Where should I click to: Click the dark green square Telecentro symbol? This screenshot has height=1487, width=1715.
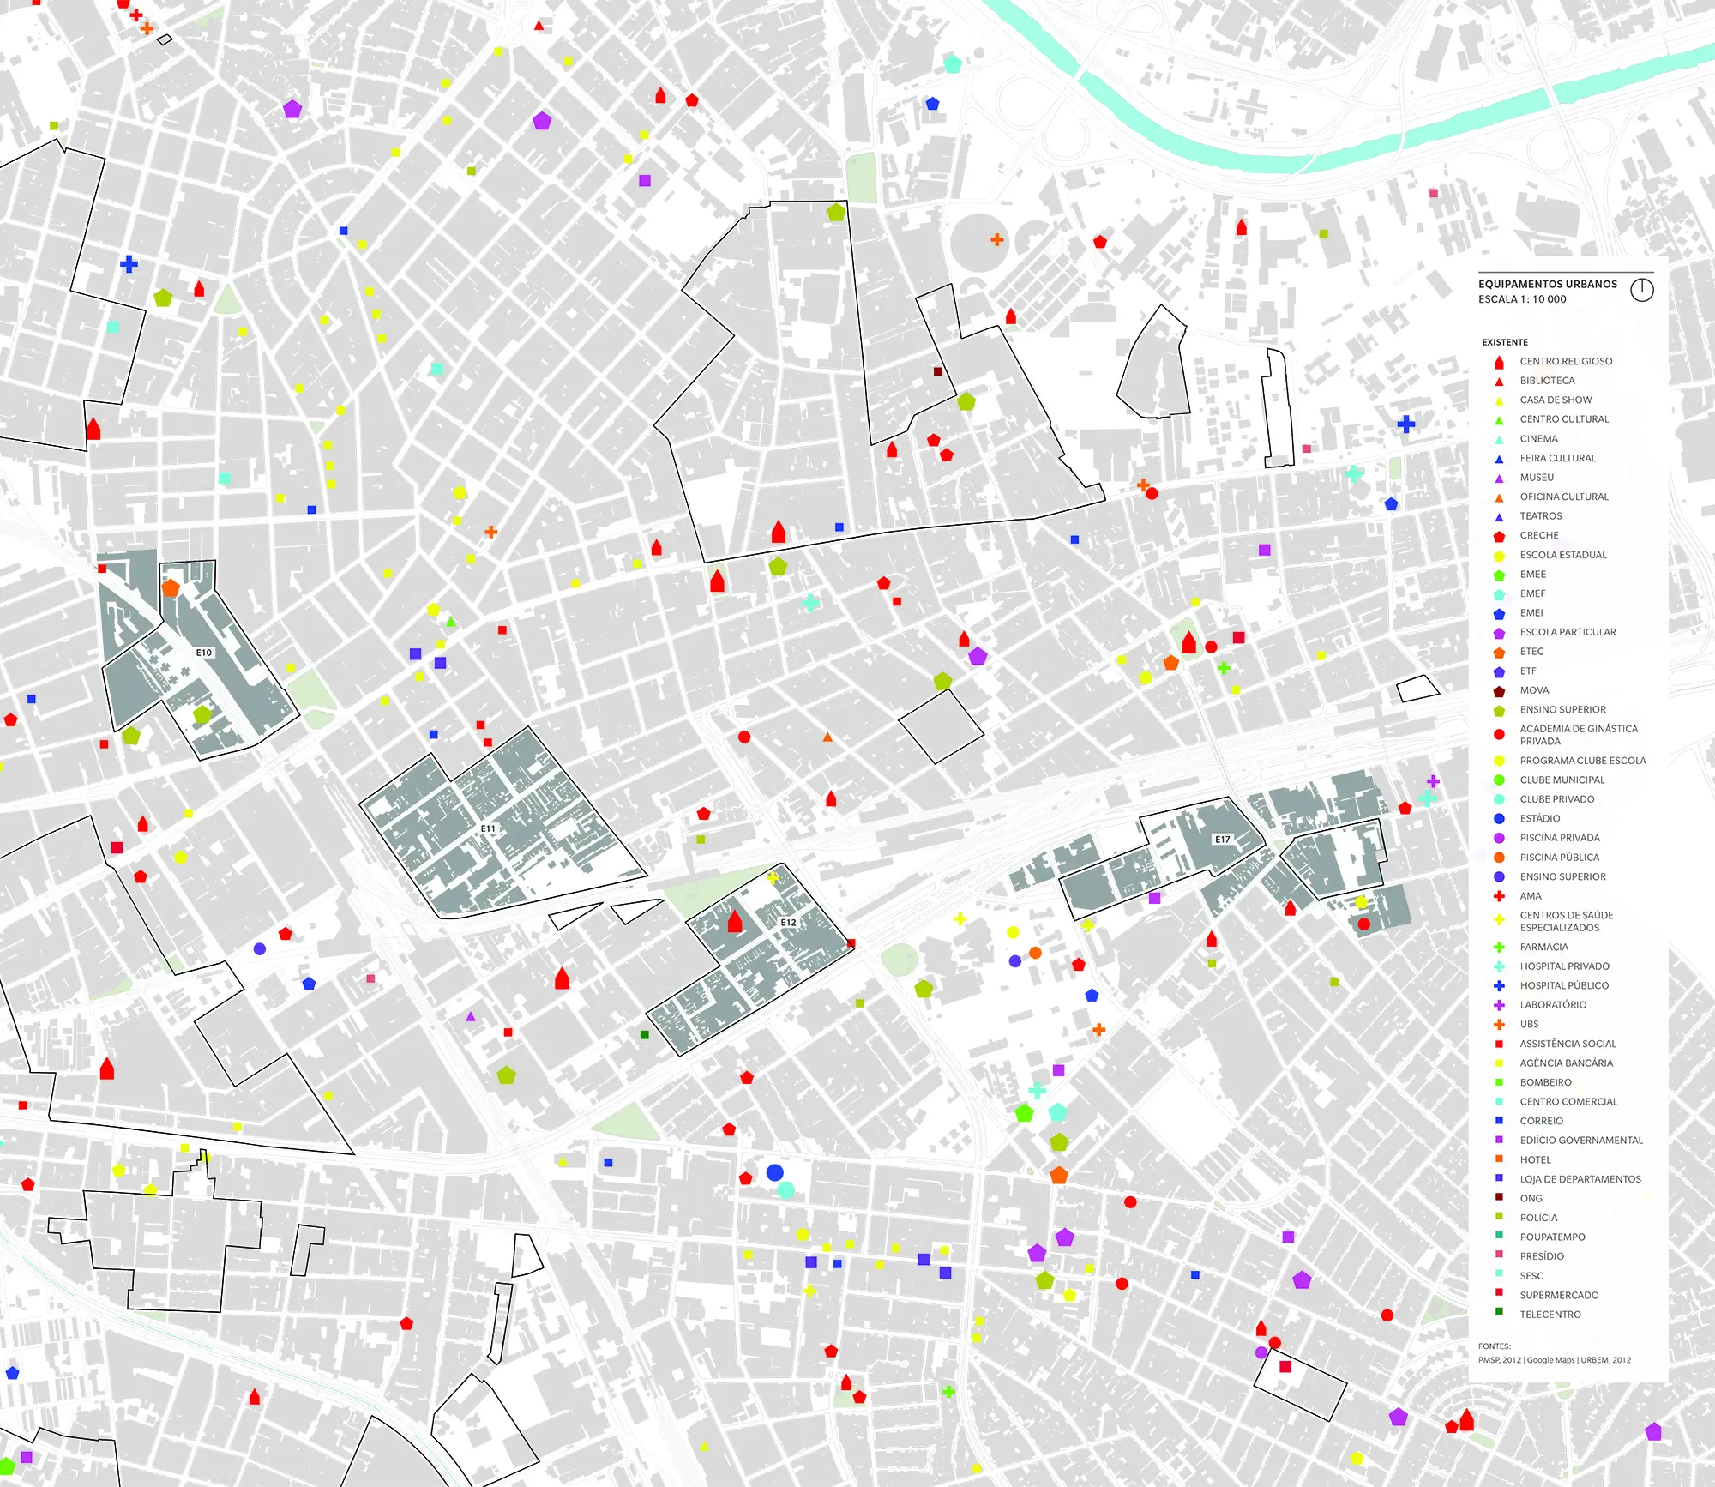[x=1499, y=1311]
